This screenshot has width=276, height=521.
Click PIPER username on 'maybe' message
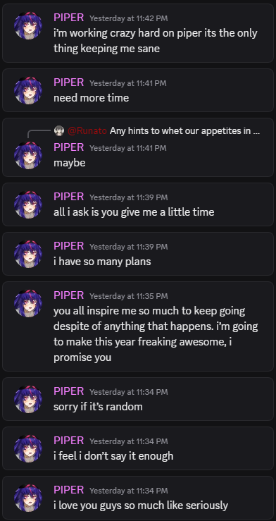[69, 147]
